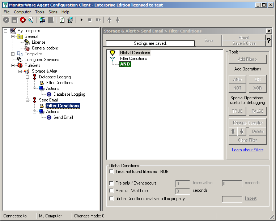Enable Treat not found filters as TRUE
Viewport: 276px width, 221px height.
111,172
